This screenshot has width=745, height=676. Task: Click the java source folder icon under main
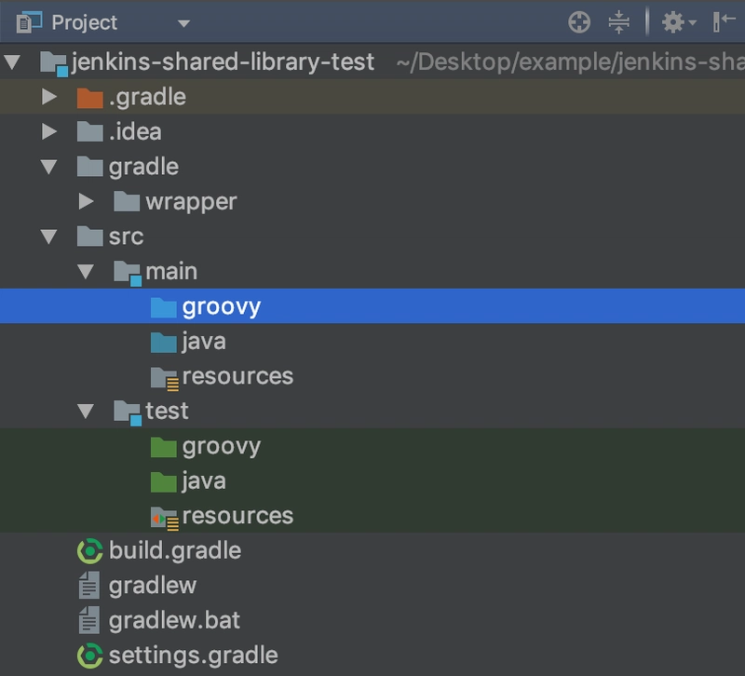click(x=164, y=342)
